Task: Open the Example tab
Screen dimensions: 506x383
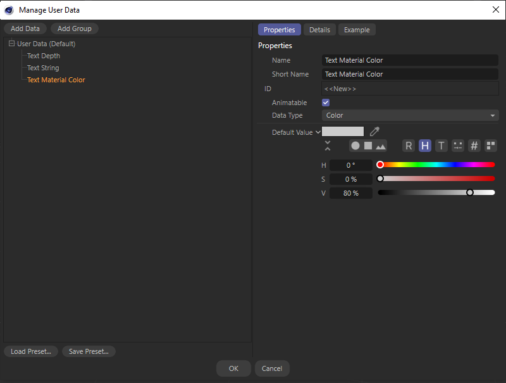Action: (x=357, y=29)
